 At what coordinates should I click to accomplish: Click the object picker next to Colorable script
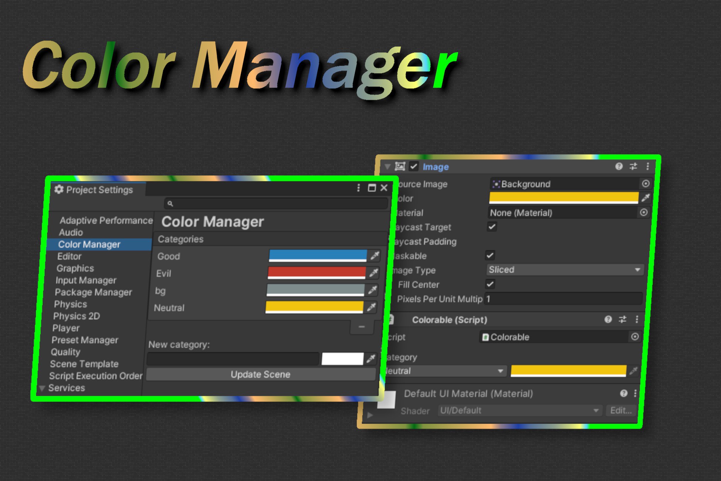635,337
